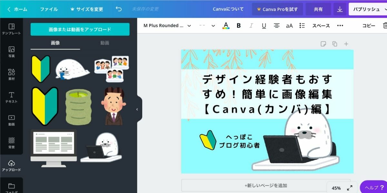Duplicate the page with copy icon
This screenshot has height=193, width=387.
(x=335, y=44)
